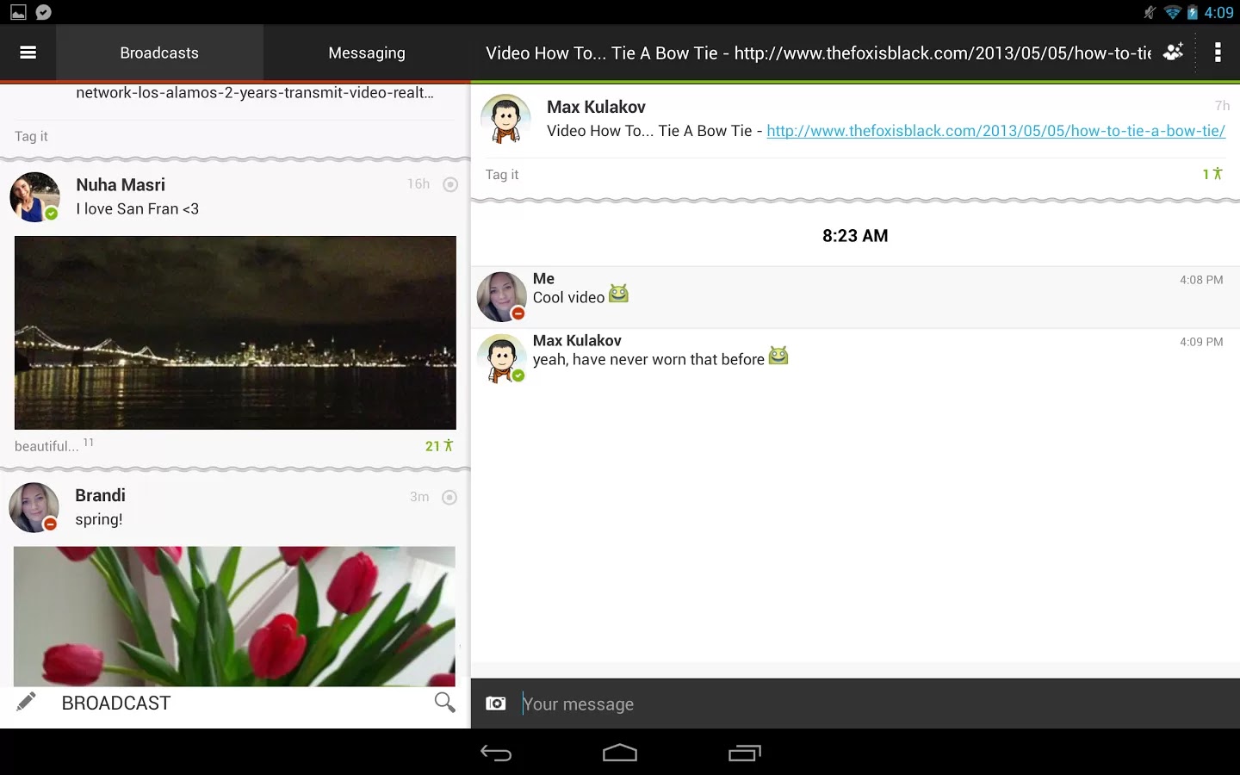The width and height of the screenshot is (1240, 775).
Task: Select Nuha Masri's name
Action: pos(121,185)
